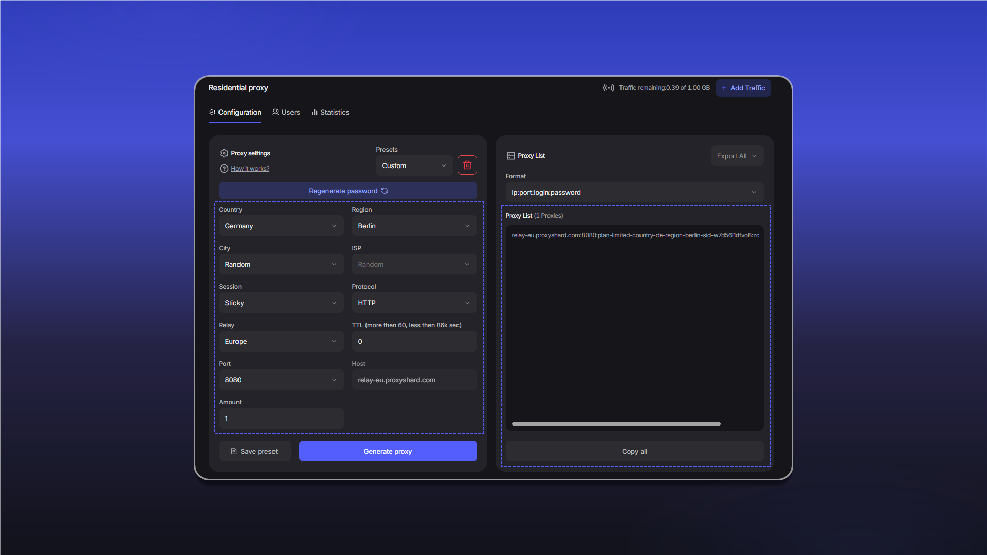Viewport: 987px width, 555px height.
Task: Click the Copy all button
Action: (x=634, y=451)
